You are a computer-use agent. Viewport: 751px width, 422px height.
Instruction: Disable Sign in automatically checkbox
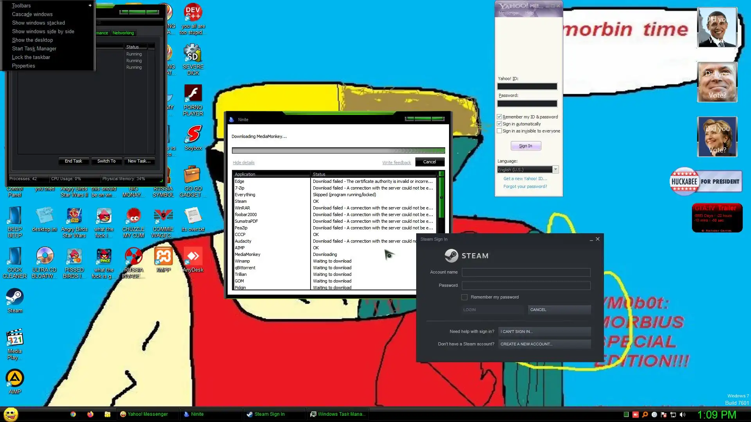[499, 124]
